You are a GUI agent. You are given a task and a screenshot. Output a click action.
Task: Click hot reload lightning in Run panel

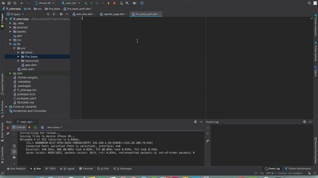(x=29, y=128)
